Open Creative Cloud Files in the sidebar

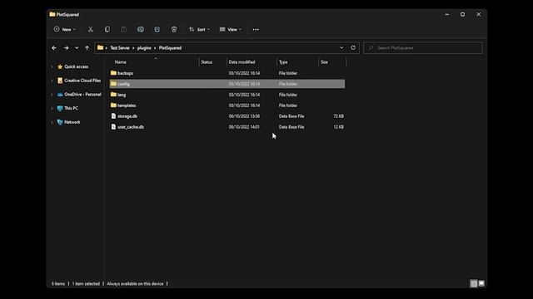[82, 81]
